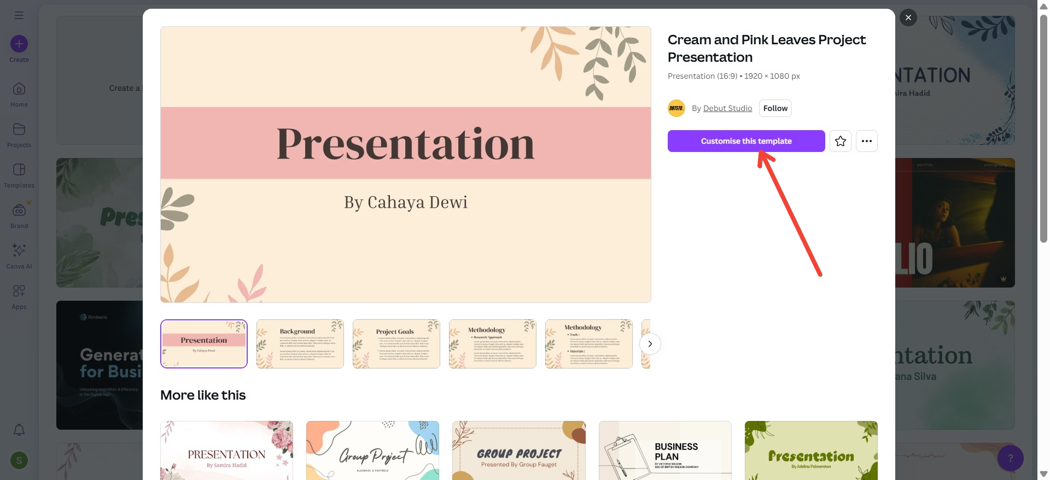Star this template as favorite
1050x480 pixels.
pos(841,141)
